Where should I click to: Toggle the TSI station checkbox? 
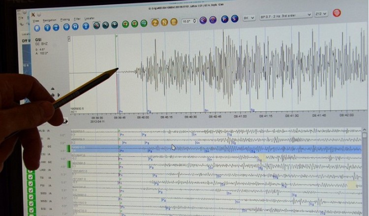[31, 178]
